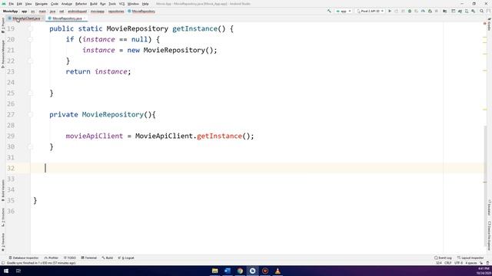Viewport: 492px width, 276px height.
Task: Open the File menu
Action: tap(11, 4)
